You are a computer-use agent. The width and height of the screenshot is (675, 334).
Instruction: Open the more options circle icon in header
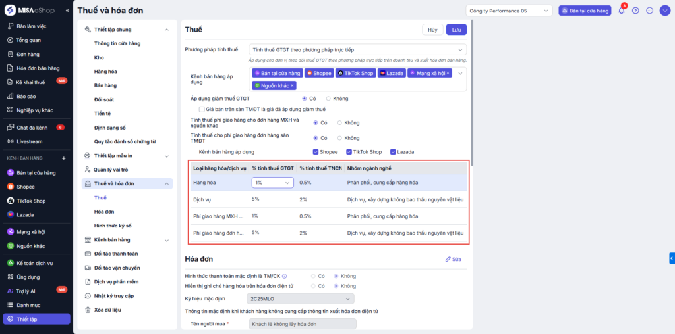[650, 11]
